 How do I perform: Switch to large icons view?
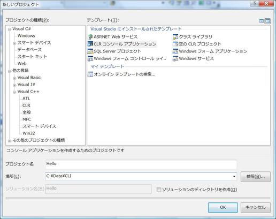[262, 21]
